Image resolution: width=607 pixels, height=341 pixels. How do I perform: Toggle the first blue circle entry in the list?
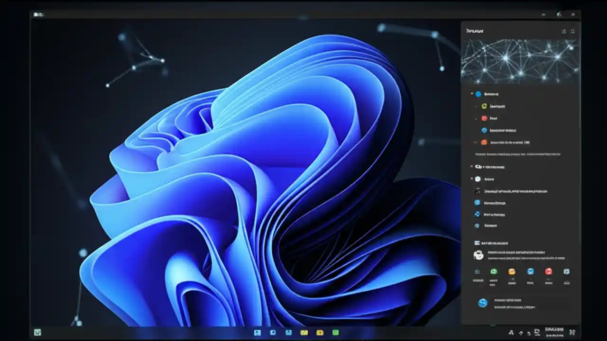tap(478, 94)
